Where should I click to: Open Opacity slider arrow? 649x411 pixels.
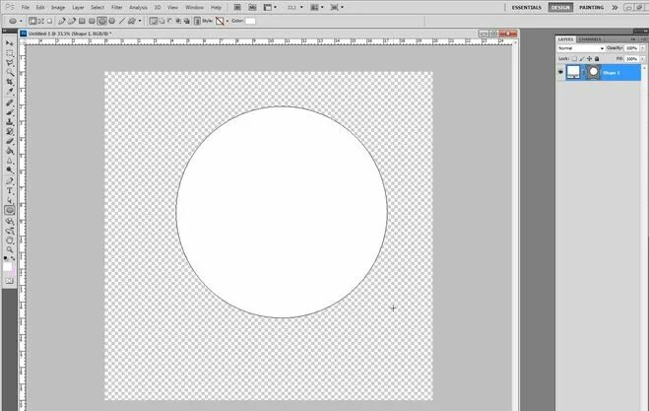642,48
